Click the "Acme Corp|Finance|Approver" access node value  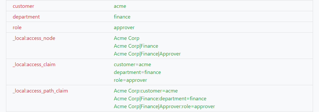coord(147,54)
